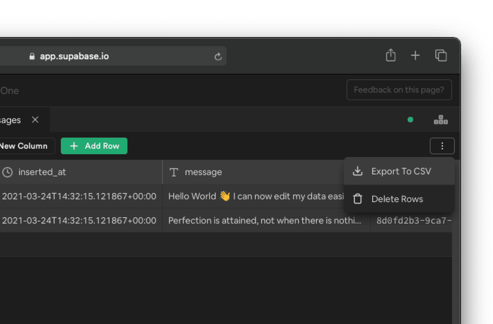This screenshot has height=324, width=493.
Task: Open the Feedback on this page form
Action: [x=399, y=90]
